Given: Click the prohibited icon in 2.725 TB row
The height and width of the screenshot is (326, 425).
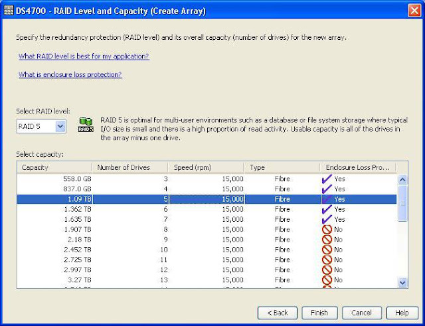Looking at the screenshot, I should point(327,260).
